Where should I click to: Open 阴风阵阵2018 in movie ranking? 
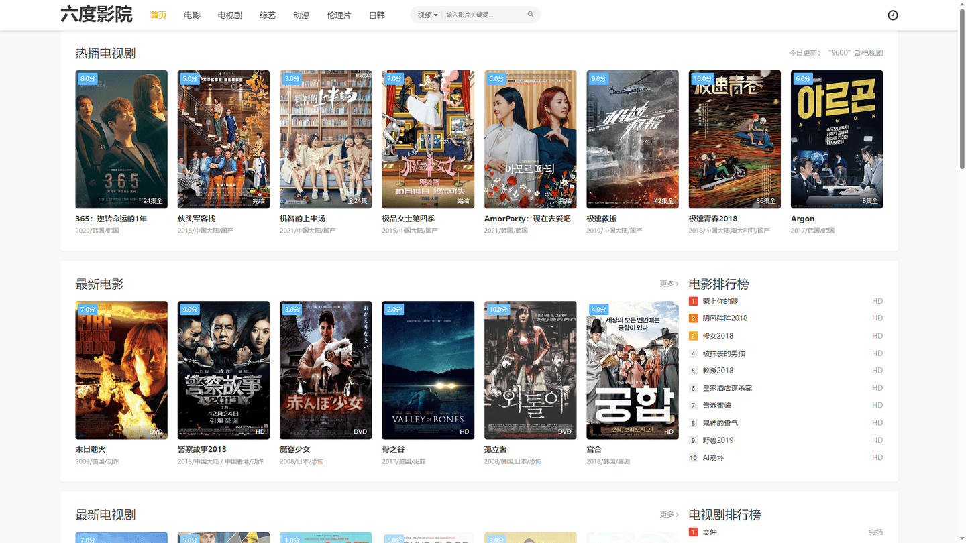click(725, 318)
